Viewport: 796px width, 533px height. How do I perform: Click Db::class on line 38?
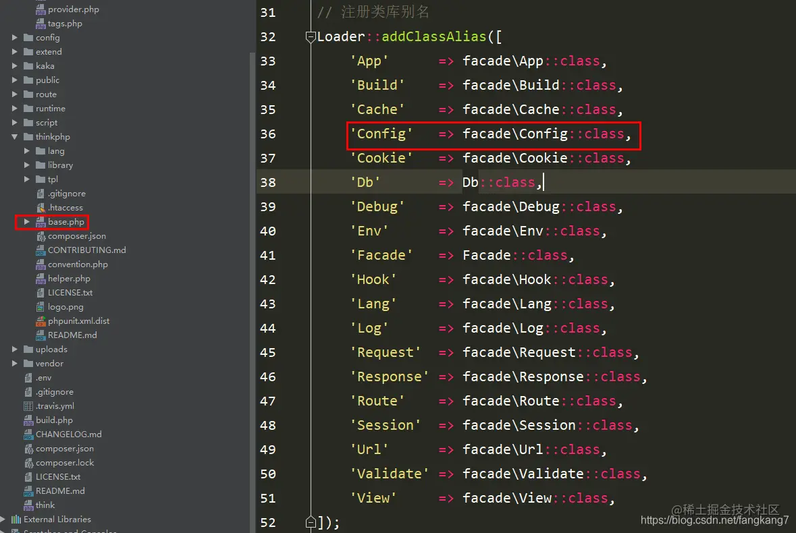pos(498,183)
